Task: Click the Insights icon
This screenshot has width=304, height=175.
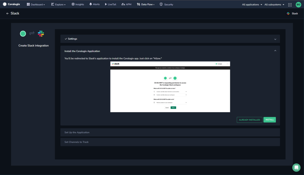Action: [73, 4]
